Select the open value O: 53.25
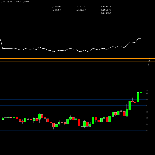The width and height of the screenshot is (155, 155). (56, 7)
